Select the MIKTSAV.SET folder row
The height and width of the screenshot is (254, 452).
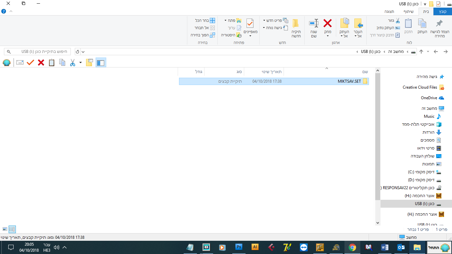(274, 81)
